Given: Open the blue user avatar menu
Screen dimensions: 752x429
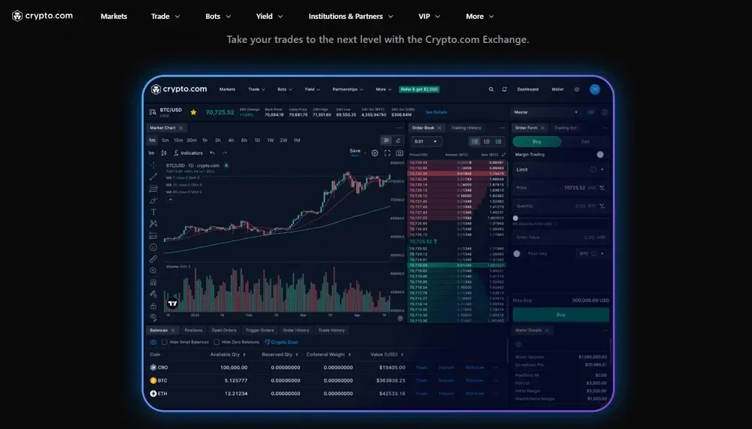Looking at the screenshot, I should pos(595,89).
